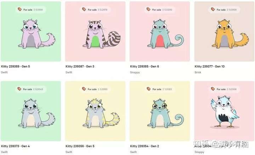Viewport: 255px width, 155px height.
Task: Click the Brisk cooldown label
Action: click(198, 72)
